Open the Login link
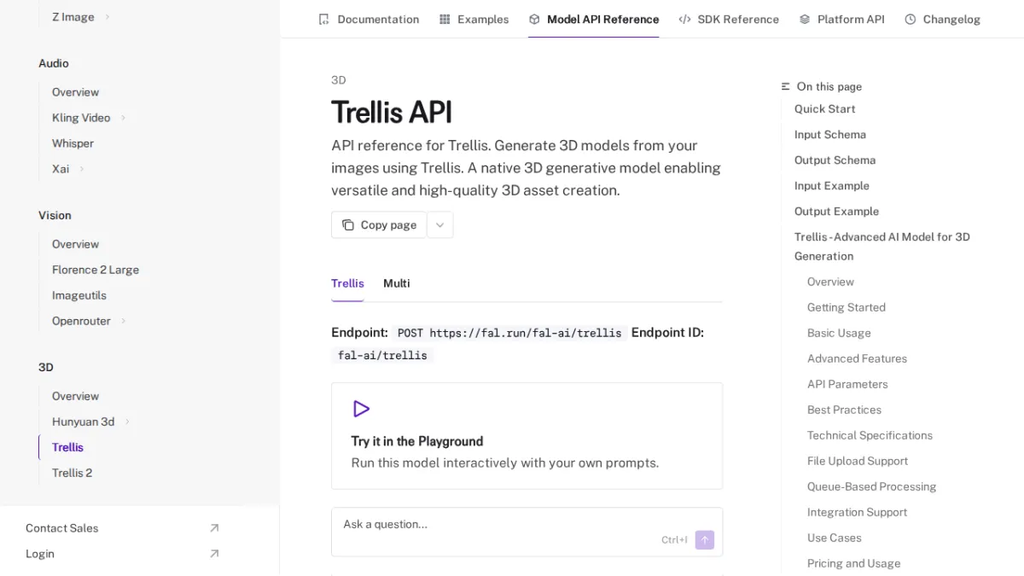The width and height of the screenshot is (1024, 576). click(123, 554)
